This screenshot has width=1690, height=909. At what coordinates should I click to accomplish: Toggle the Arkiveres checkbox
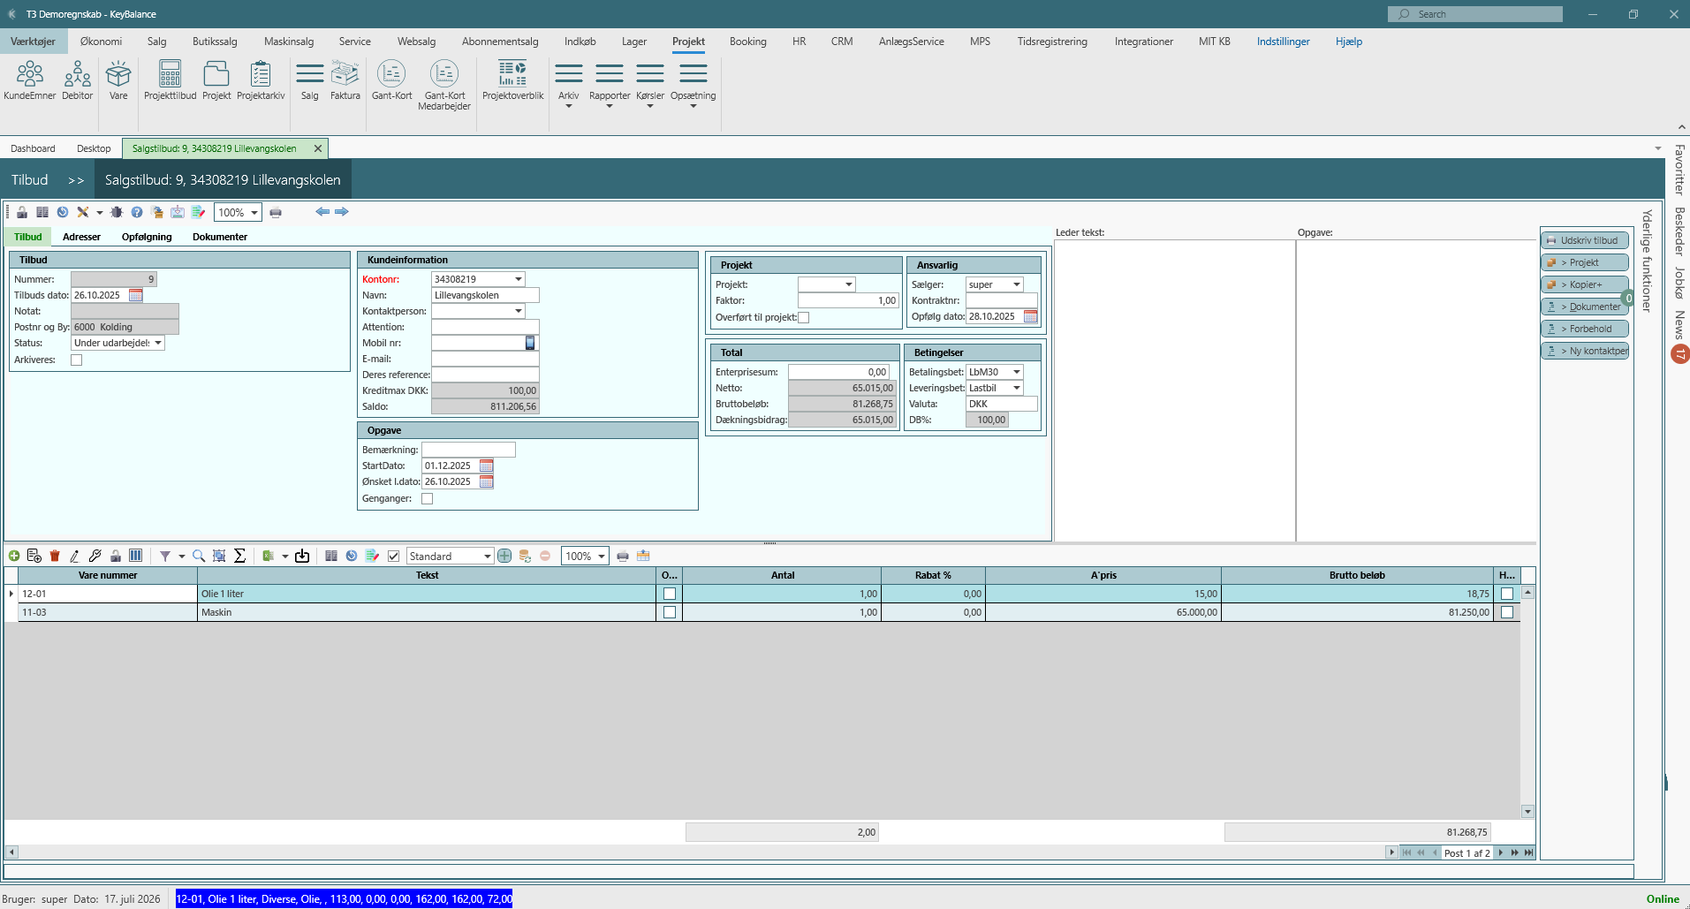pyautogui.click(x=77, y=360)
